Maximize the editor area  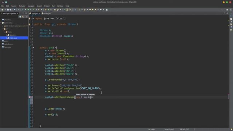[x=227, y=13]
